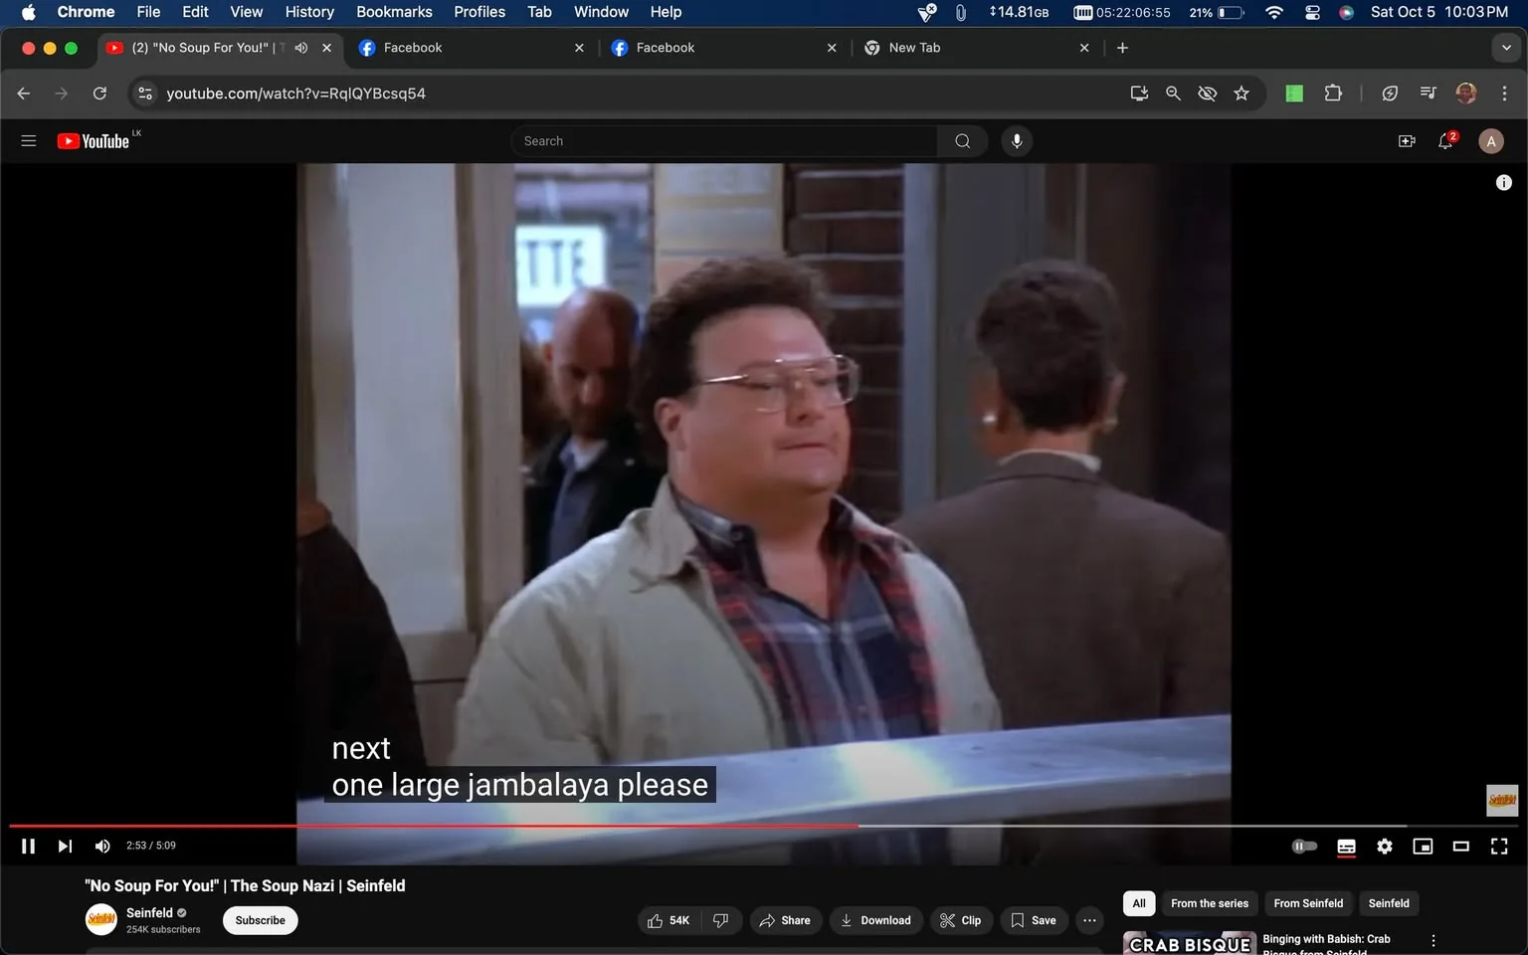Open Chrome three-dot menu

[x=1504, y=94]
